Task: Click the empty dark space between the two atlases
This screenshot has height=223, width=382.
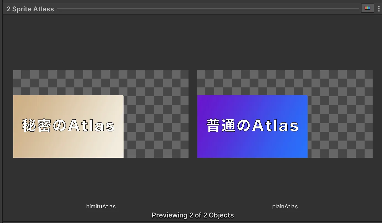Action: point(193,113)
